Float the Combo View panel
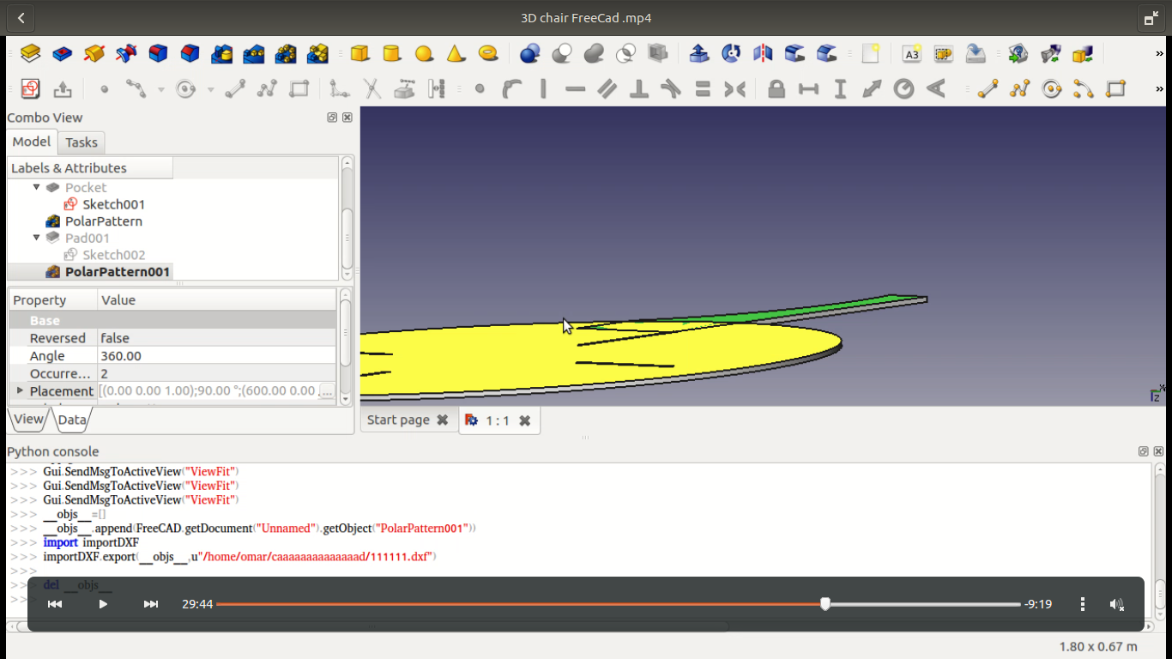The height and width of the screenshot is (659, 1172). 332,118
